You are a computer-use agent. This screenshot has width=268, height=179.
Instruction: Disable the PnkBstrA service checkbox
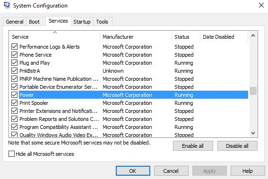click(14, 71)
